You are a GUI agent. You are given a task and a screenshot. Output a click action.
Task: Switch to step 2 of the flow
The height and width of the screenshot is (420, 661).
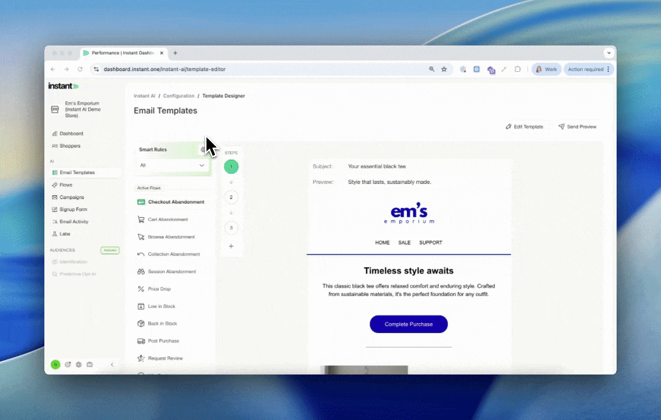coord(231,197)
